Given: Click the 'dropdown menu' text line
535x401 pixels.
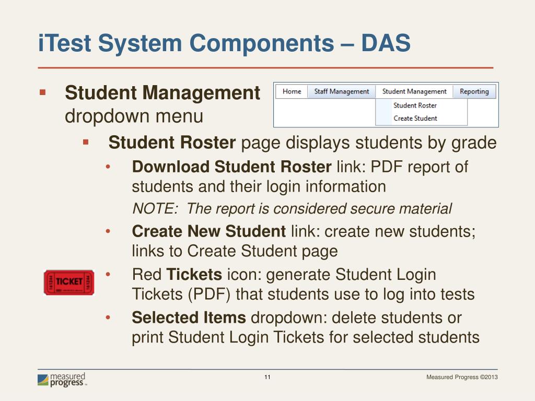Looking at the screenshot, I should 134,116.
